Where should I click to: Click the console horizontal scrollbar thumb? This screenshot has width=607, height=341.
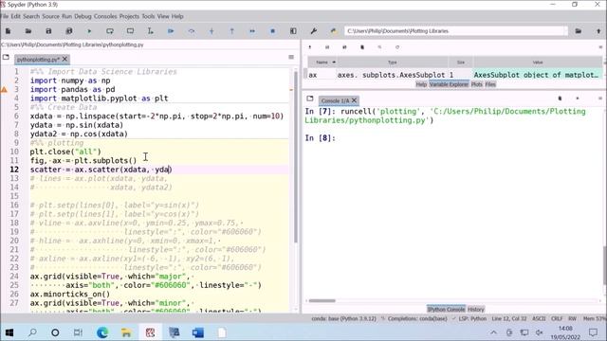pos(322,301)
